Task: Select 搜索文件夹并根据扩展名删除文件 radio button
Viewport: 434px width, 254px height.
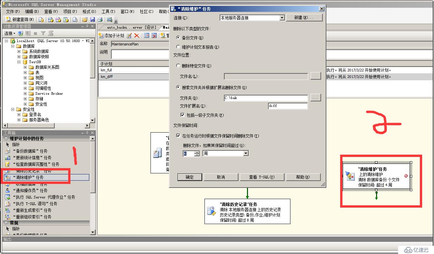Action: coord(178,88)
